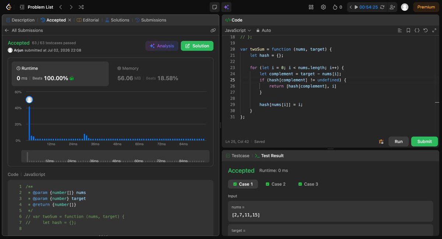Click the hash[nums[i]] = i; code line
Image resolution: width=442 pixels, height=239 pixels.
(x=281, y=104)
